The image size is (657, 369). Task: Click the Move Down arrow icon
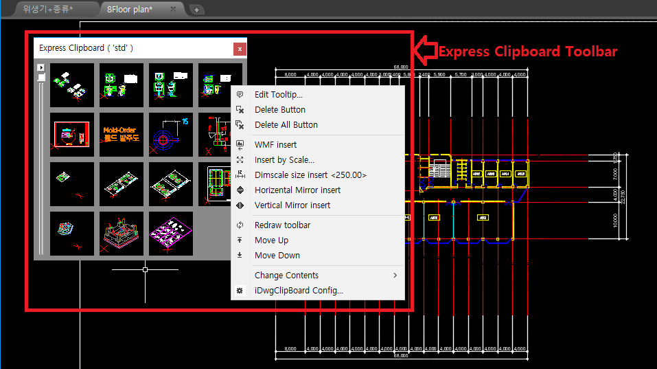(240, 255)
